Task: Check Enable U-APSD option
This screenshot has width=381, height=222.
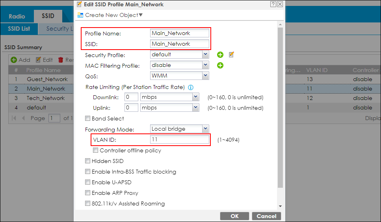Action: pyautogui.click(x=87, y=182)
